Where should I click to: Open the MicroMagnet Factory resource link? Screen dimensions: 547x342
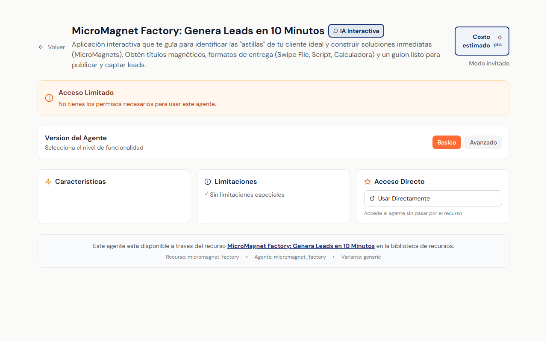[301, 246]
